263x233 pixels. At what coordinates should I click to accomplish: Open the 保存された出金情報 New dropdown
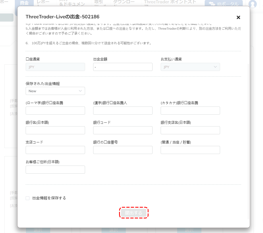click(55, 91)
